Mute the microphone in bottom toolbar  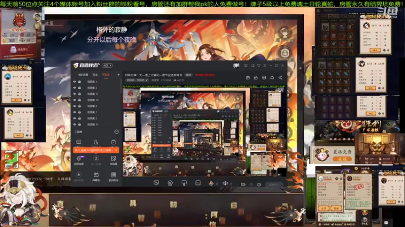pyautogui.click(x=211, y=183)
